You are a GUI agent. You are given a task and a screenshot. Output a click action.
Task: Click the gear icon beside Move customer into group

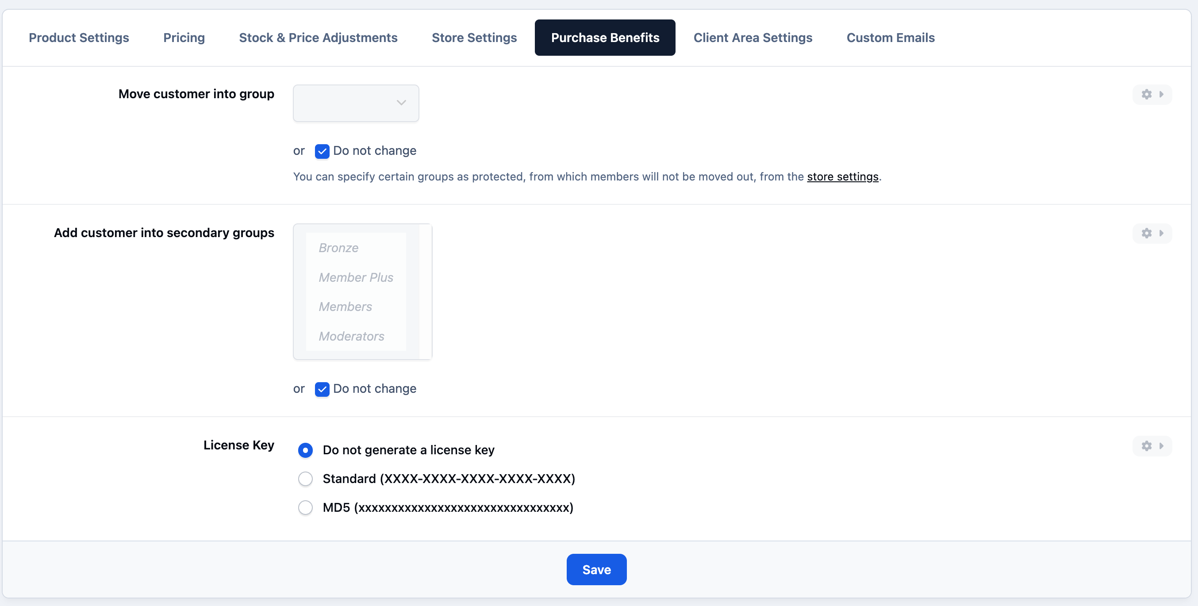[x=1146, y=94]
